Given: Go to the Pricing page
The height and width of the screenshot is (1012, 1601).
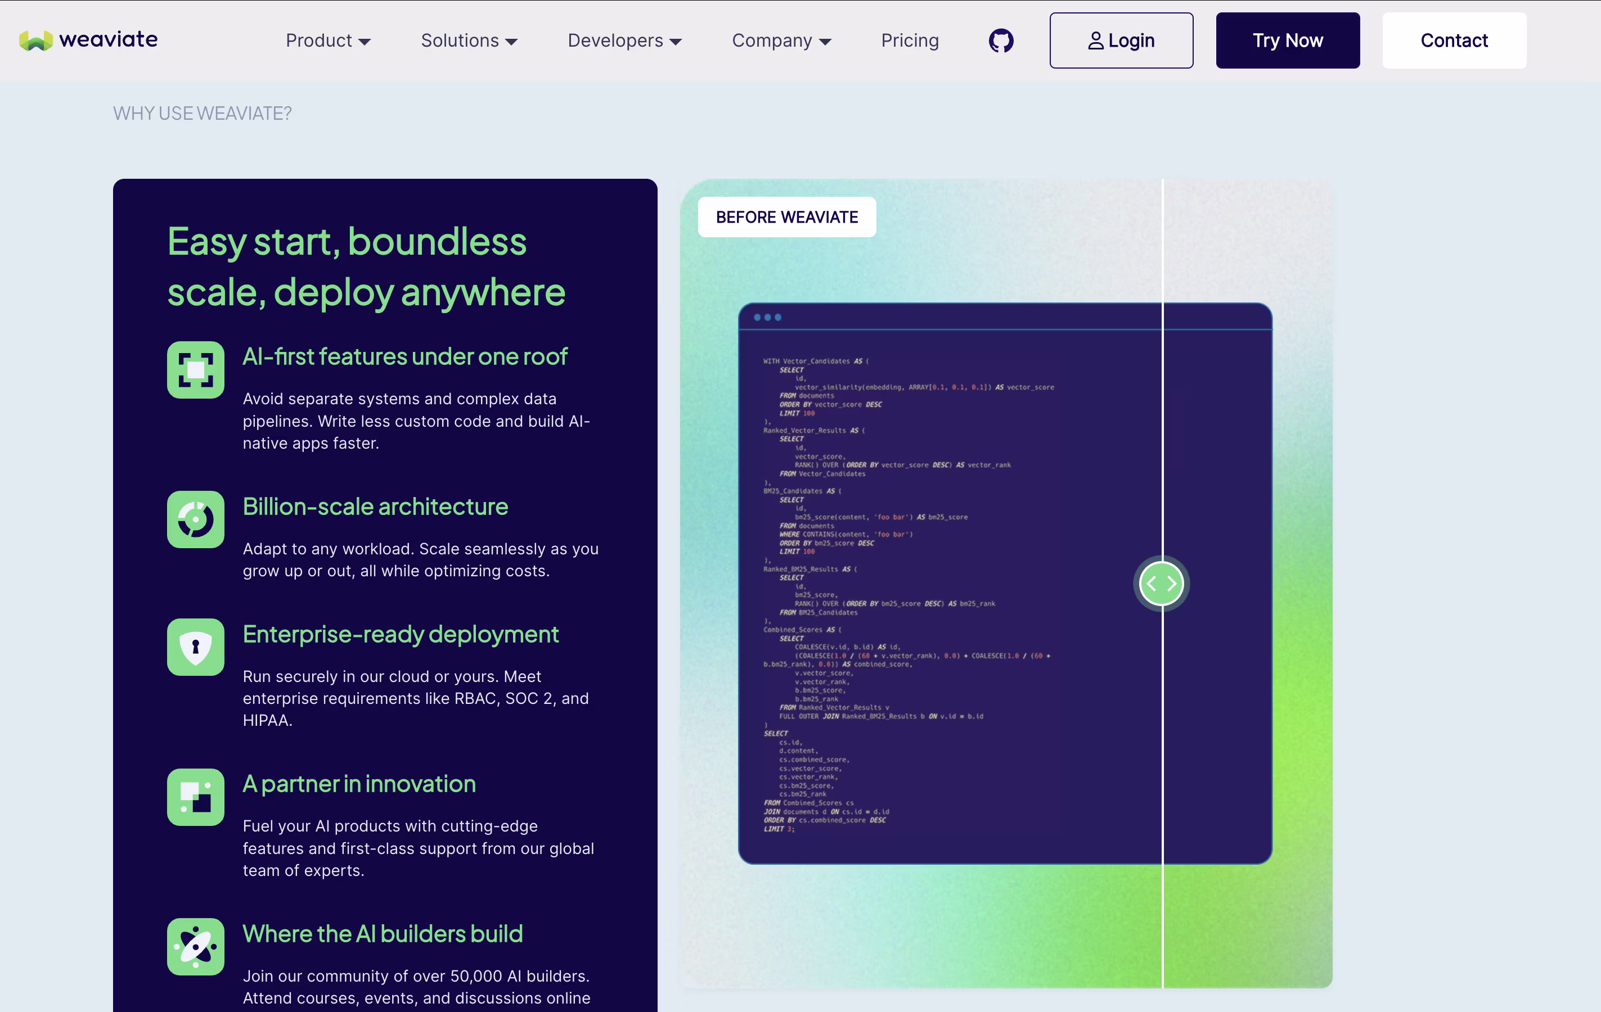Looking at the screenshot, I should 910,40.
